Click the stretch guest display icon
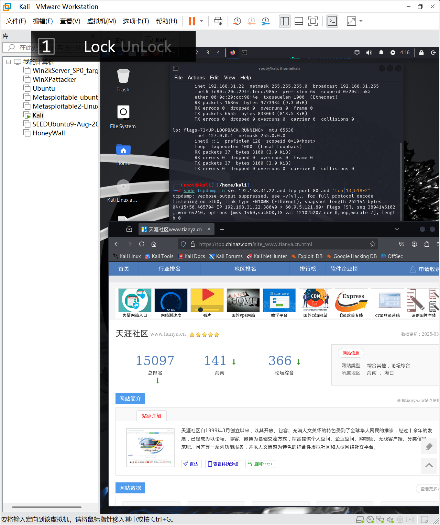Viewport: 440px width, 525px height. click(351, 21)
